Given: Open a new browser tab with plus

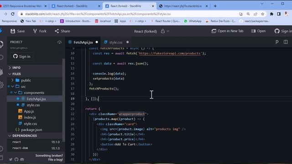Looking at the screenshot, I should pos(215,6).
